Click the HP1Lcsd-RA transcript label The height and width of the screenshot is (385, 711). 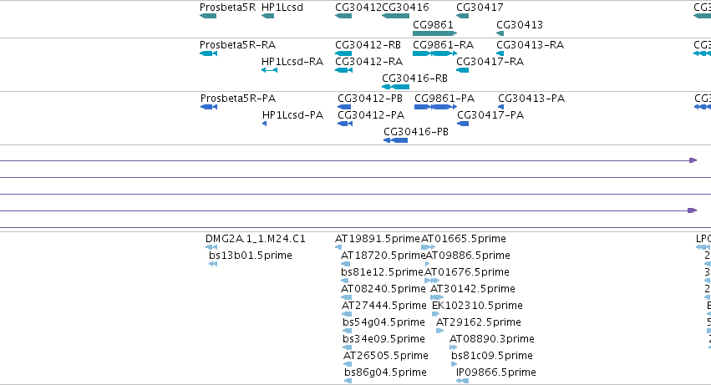[292, 62]
